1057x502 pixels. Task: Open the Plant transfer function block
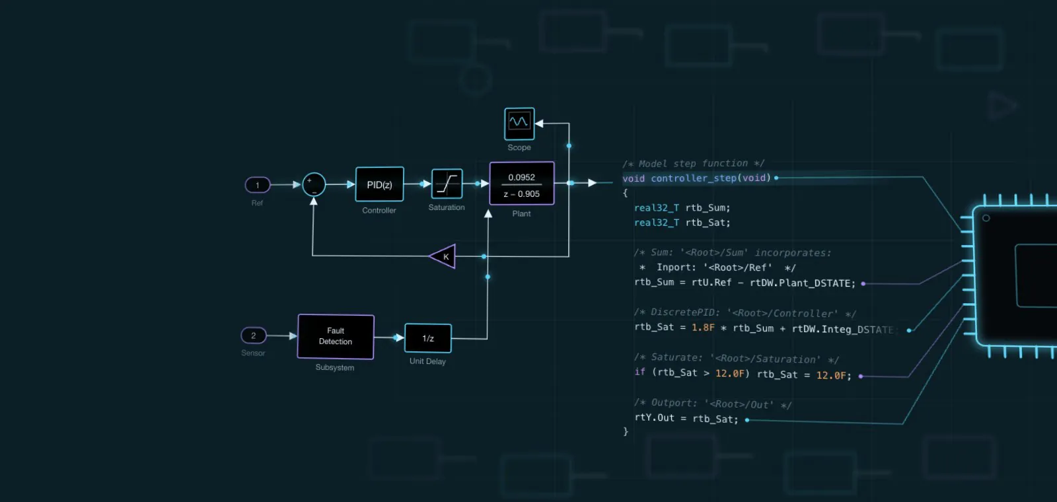(522, 184)
